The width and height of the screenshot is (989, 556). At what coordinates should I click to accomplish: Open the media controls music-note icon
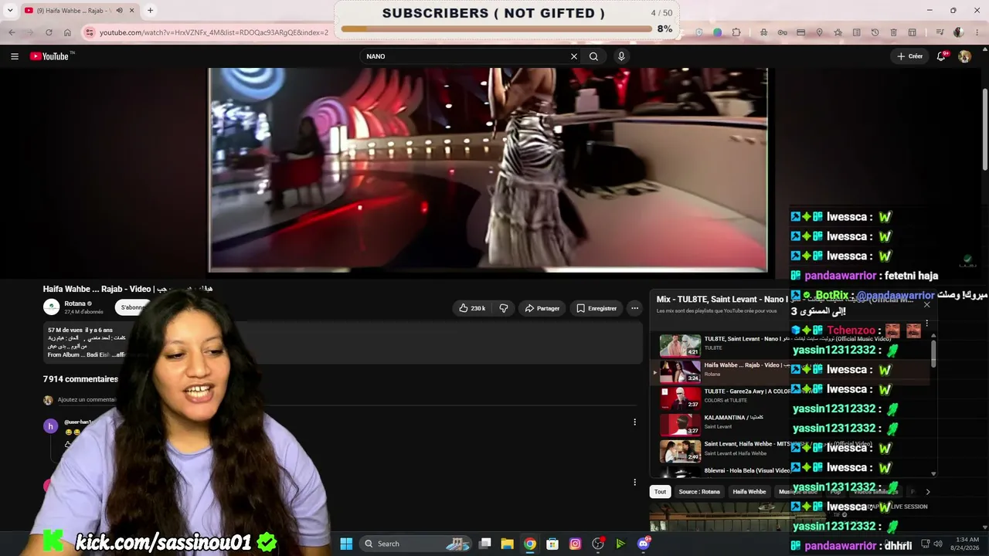click(940, 32)
